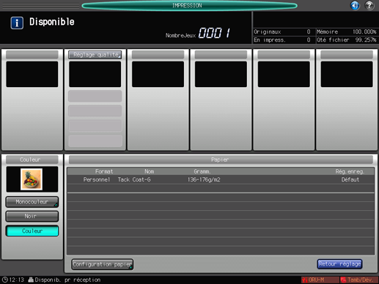The image size is (379, 284).
Task: Click the Couleur panel header
Action: tap(32, 160)
